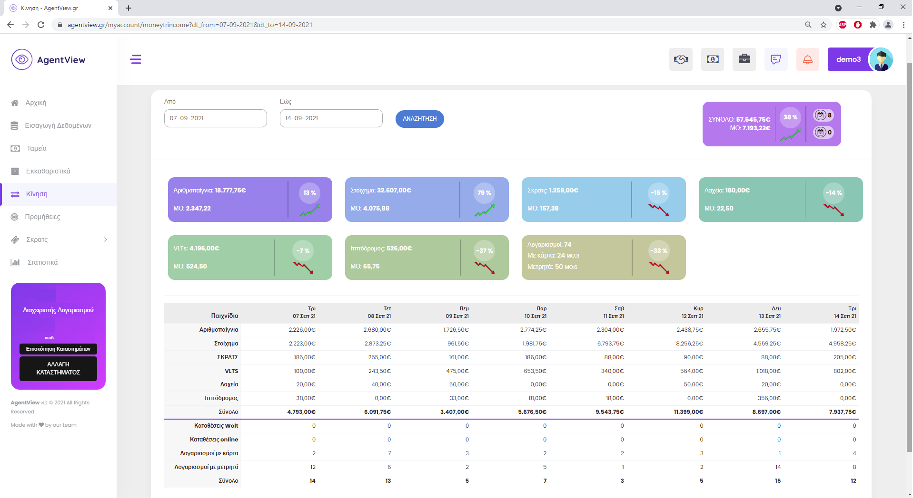
Task: Go to Αρχική in sidebar
Action: [x=36, y=103]
